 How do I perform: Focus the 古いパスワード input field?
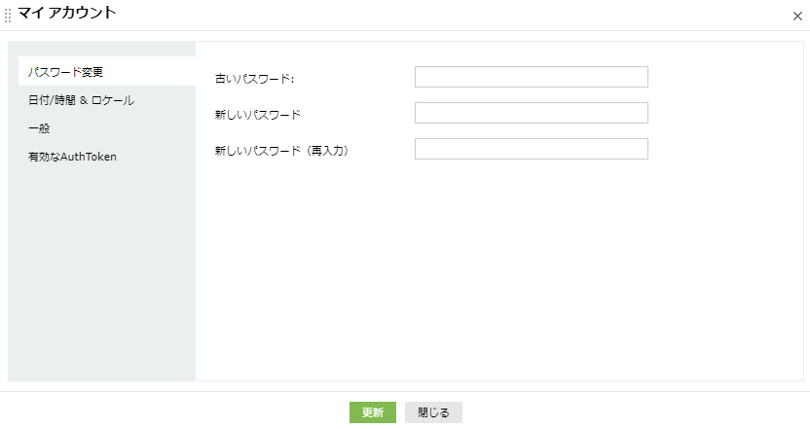click(x=531, y=78)
